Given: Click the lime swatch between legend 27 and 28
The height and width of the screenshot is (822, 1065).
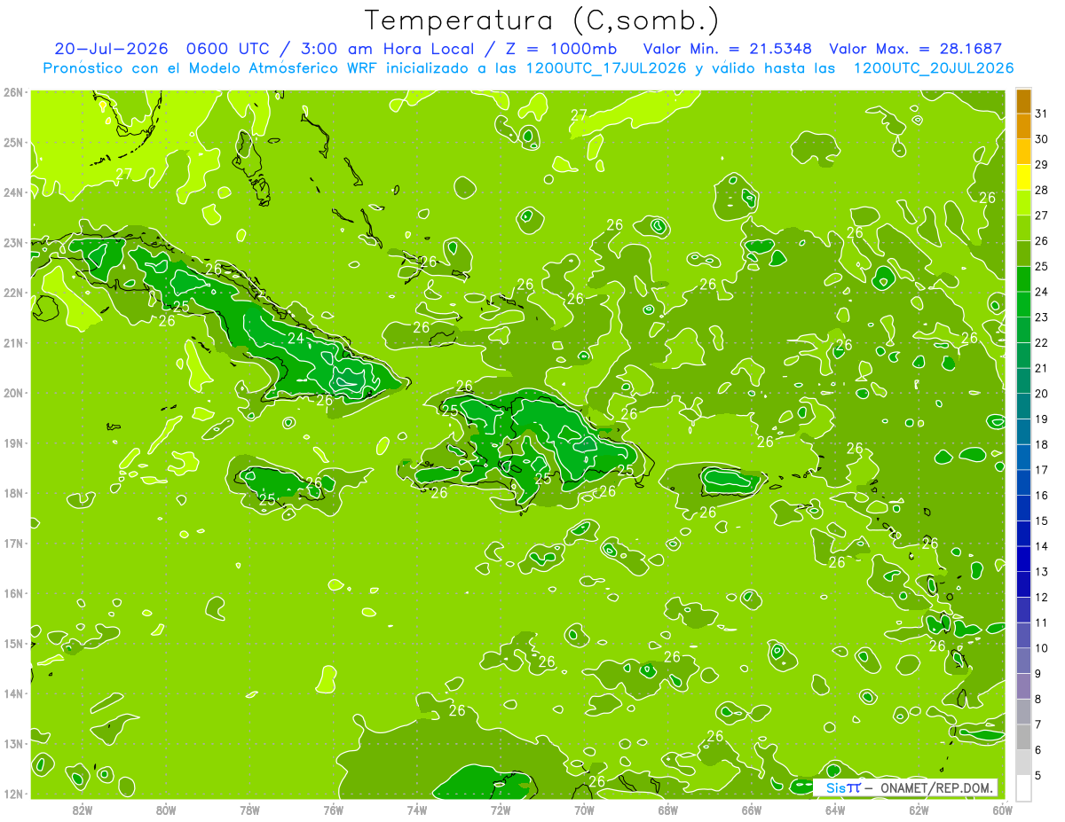Looking at the screenshot, I should tap(1023, 203).
